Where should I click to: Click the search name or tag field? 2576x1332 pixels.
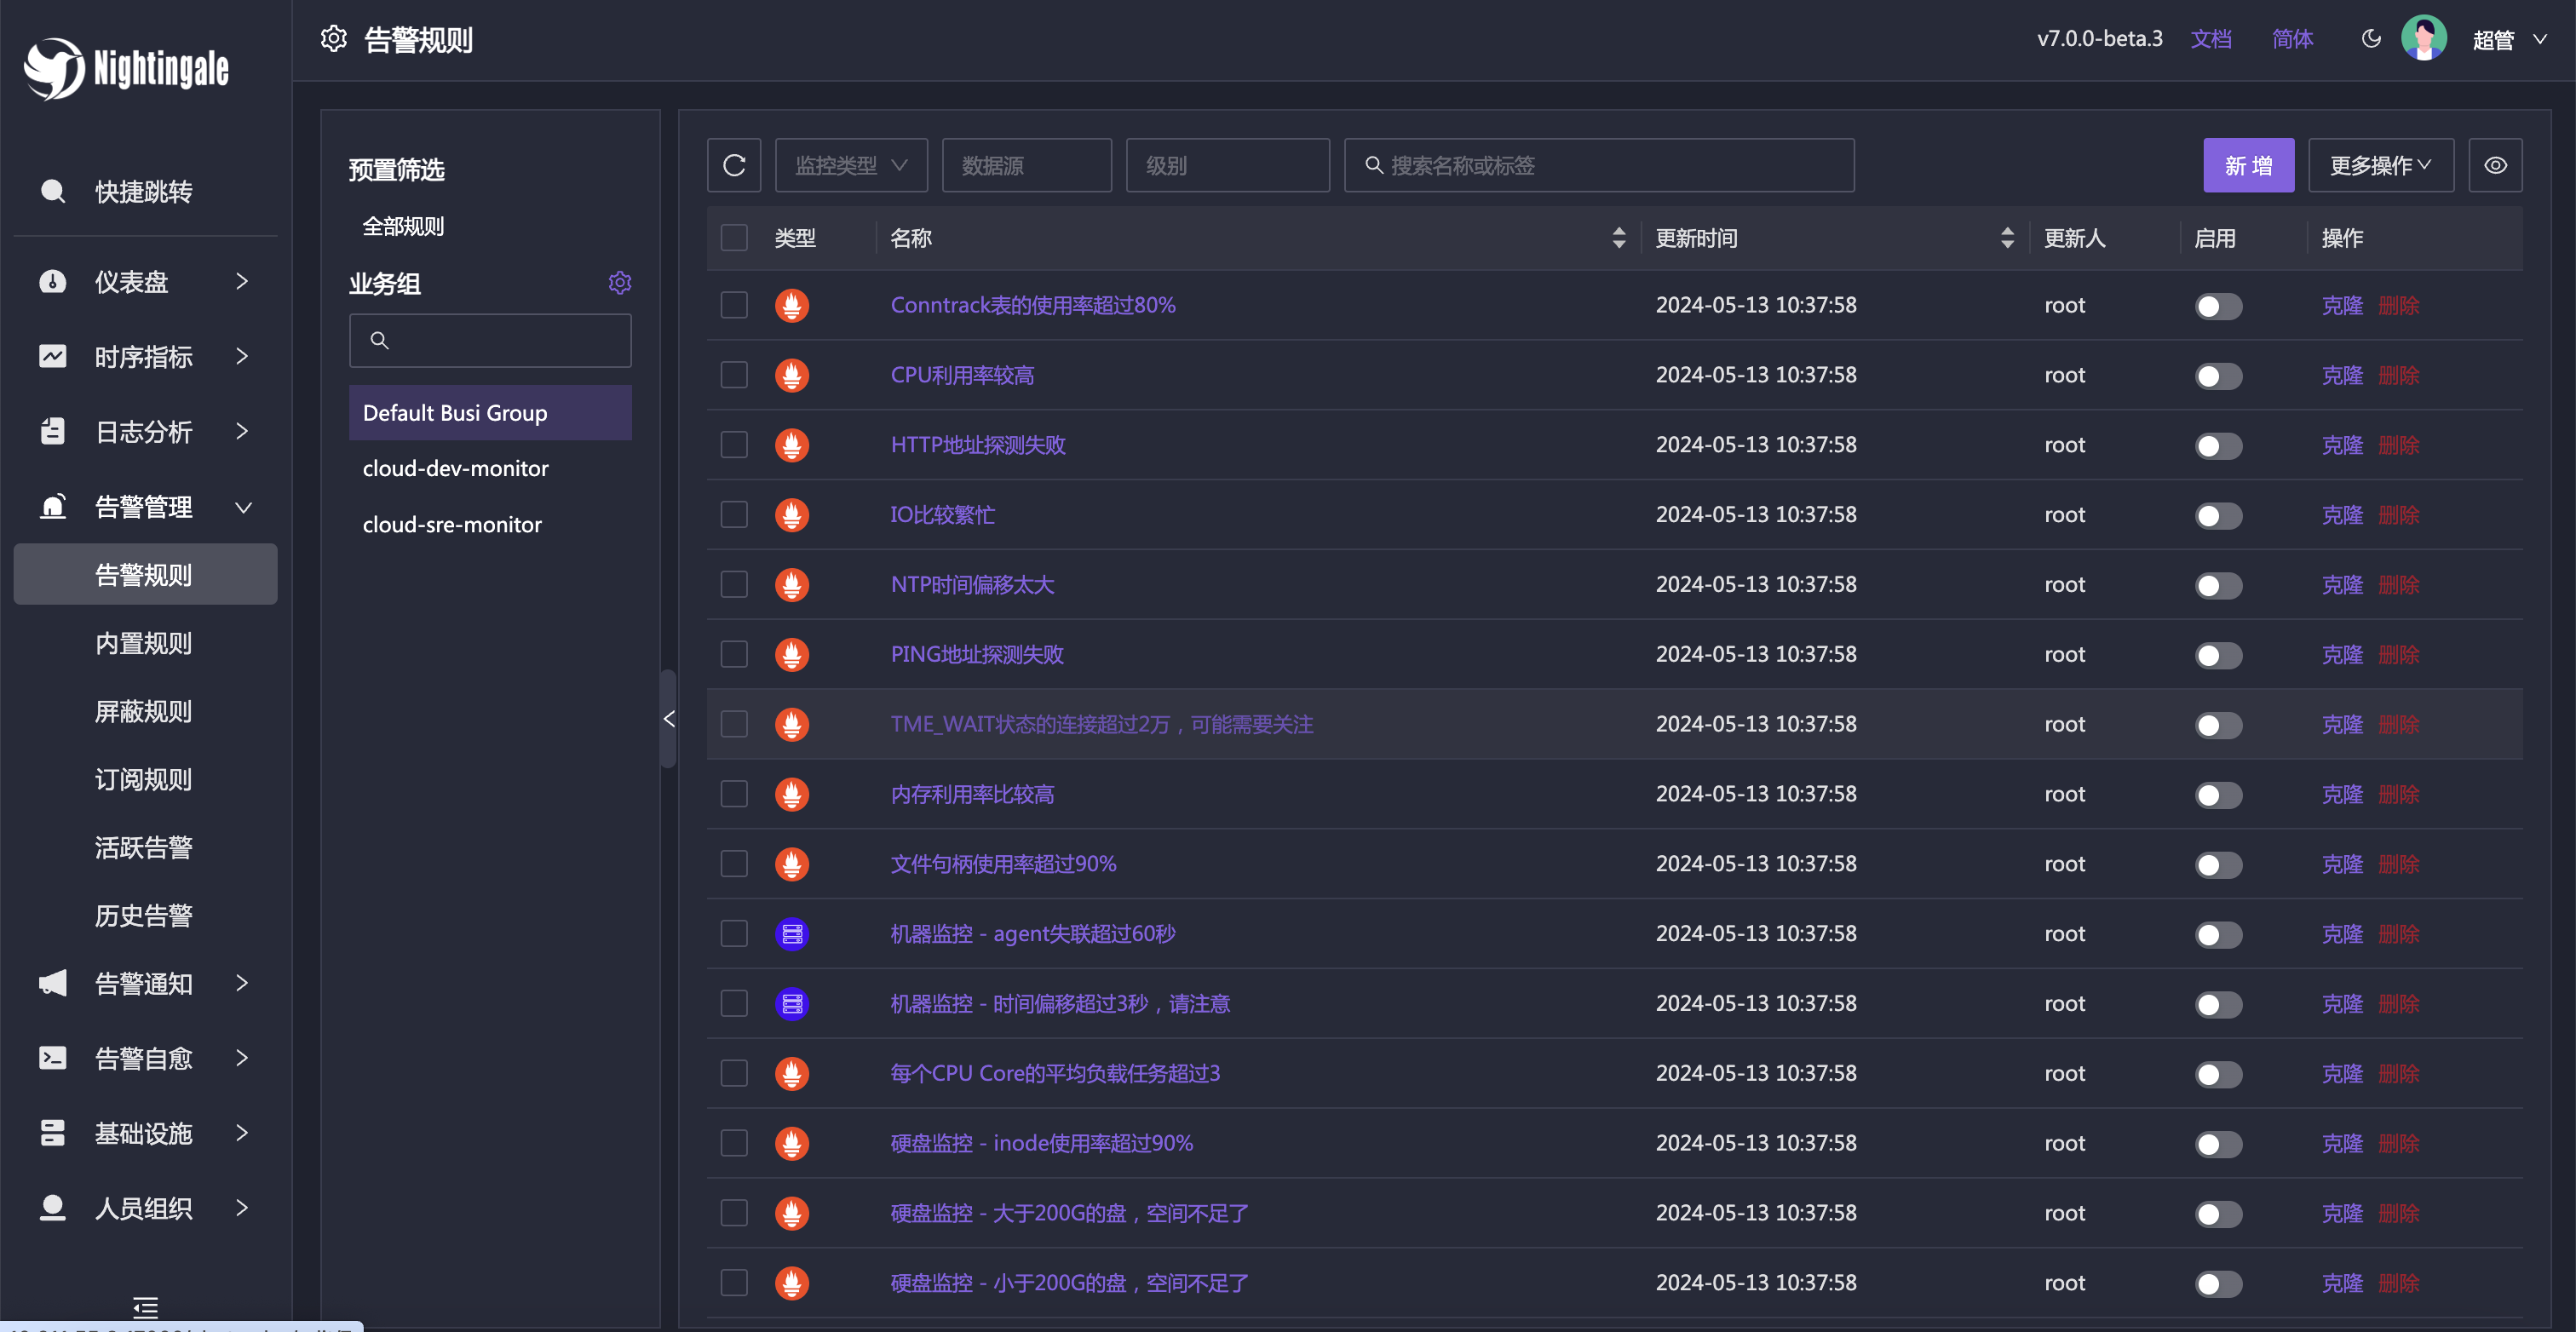pyautogui.click(x=1598, y=165)
